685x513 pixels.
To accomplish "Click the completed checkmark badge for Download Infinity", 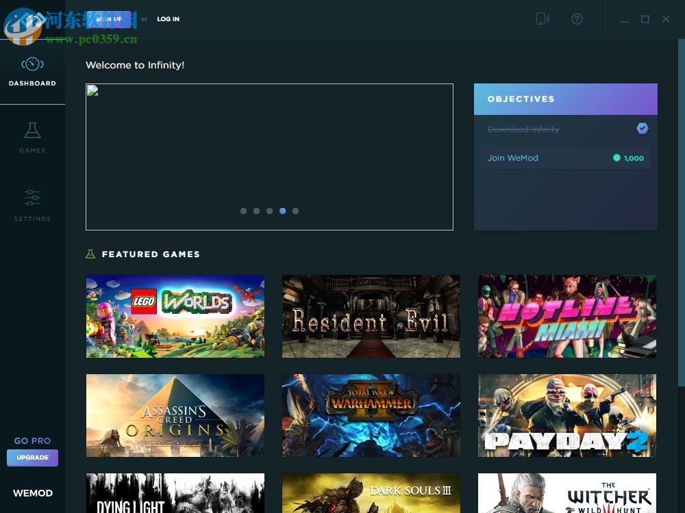I will pos(642,129).
